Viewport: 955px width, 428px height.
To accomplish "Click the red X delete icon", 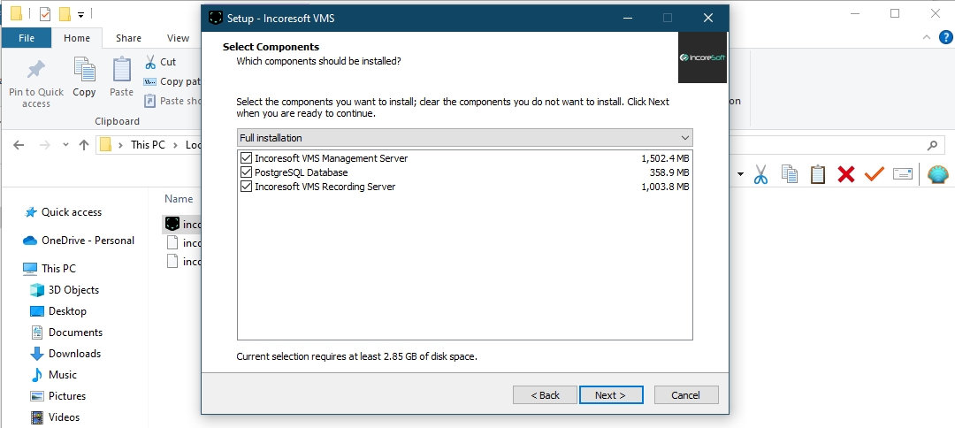I will click(846, 175).
